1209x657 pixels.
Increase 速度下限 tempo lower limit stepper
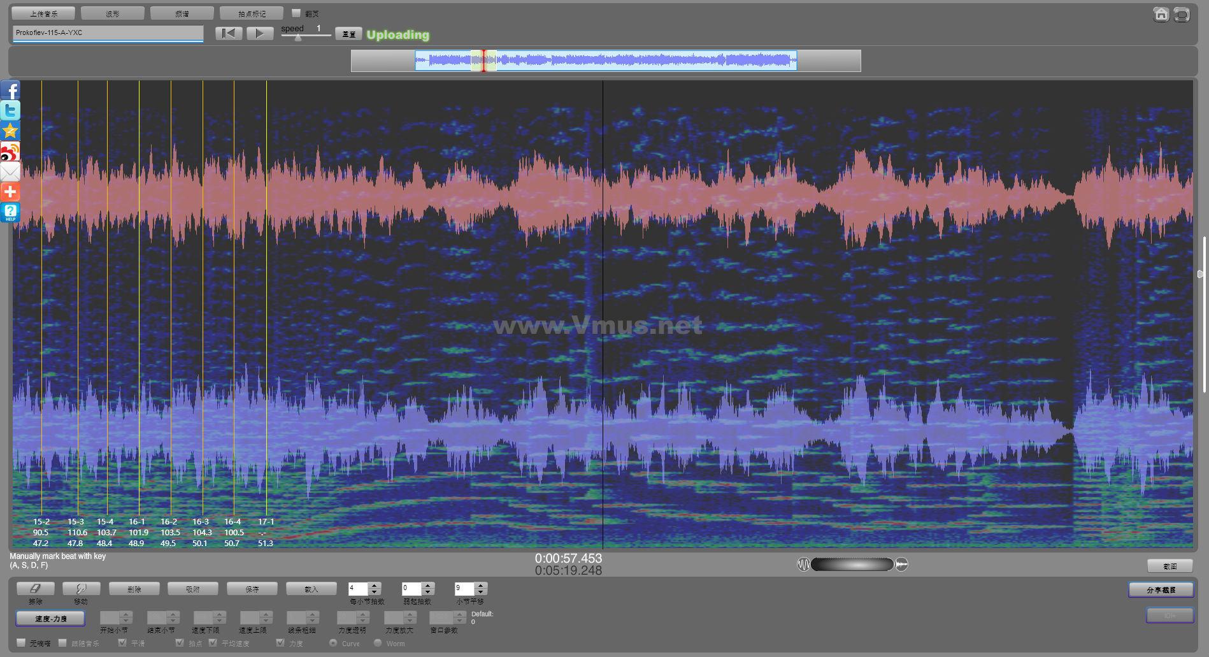tap(220, 614)
